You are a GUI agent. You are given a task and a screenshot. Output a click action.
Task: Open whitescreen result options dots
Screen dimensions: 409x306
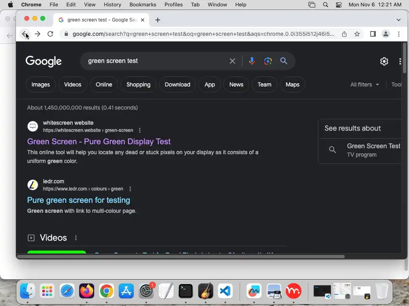pyautogui.click(x=140, y=130)
